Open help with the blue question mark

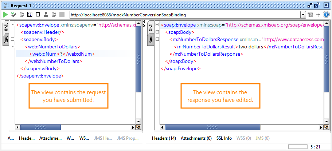pos(326,15)
